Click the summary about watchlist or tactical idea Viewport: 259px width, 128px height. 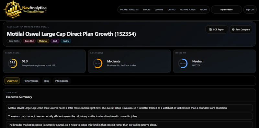point(129,108)
